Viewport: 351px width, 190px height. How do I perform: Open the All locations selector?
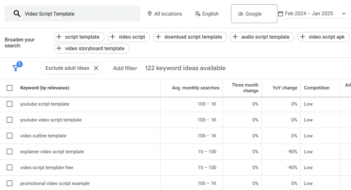click(x=165, y=14)
